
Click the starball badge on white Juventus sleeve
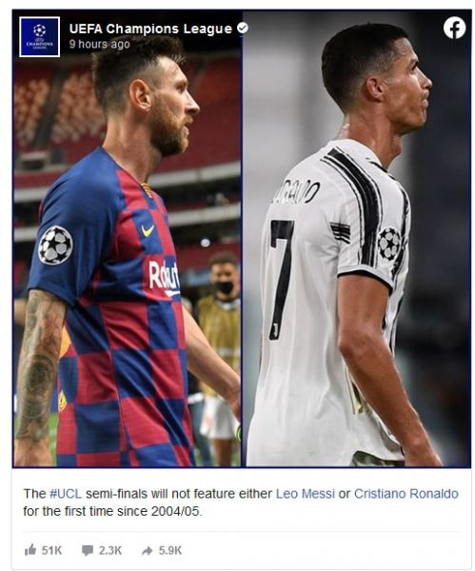[388, 244]
